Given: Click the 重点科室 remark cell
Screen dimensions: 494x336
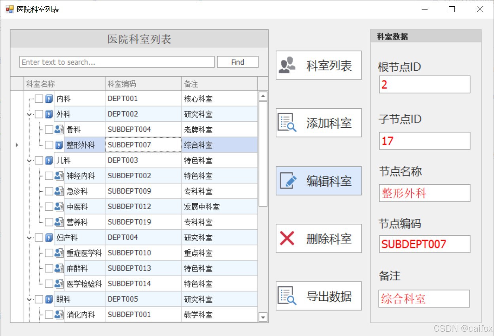Looking at the screenshot, I should (x=220, y=253).
